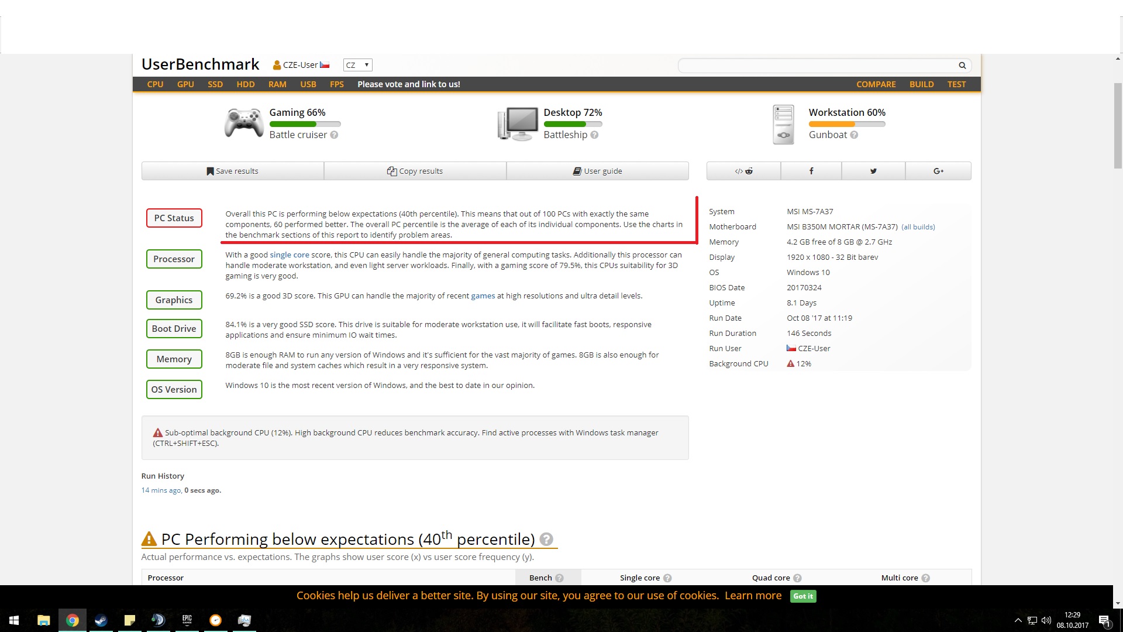This screenshot has width=1123, height=632.
Task: Go to TEST page
Action: tap(956, 84)
